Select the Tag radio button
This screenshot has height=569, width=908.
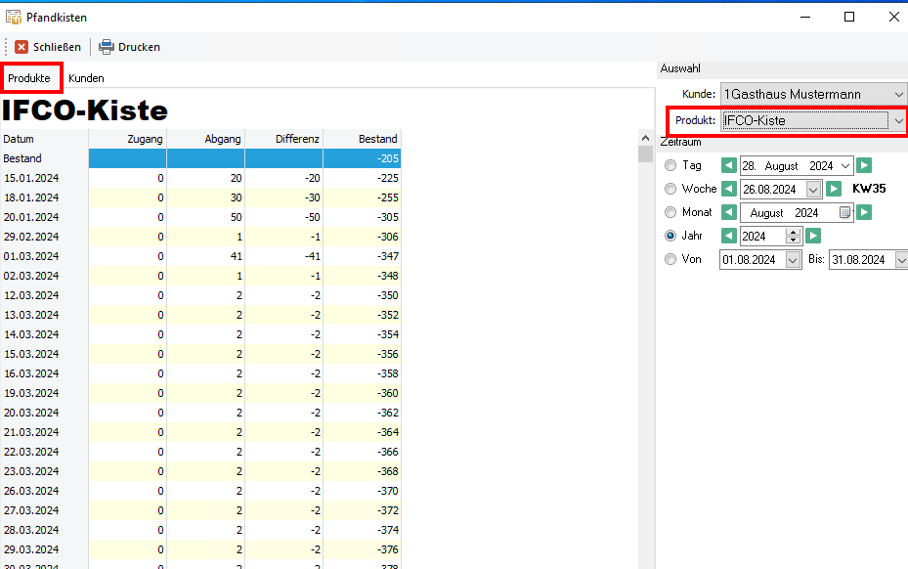pos(670,166)
